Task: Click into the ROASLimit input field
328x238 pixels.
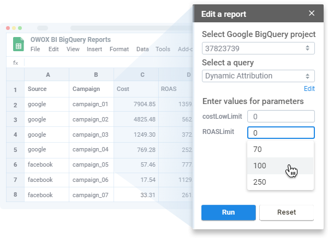Action: 281,132
